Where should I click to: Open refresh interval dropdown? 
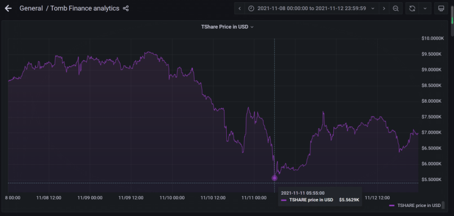click(x=425, y=8)
